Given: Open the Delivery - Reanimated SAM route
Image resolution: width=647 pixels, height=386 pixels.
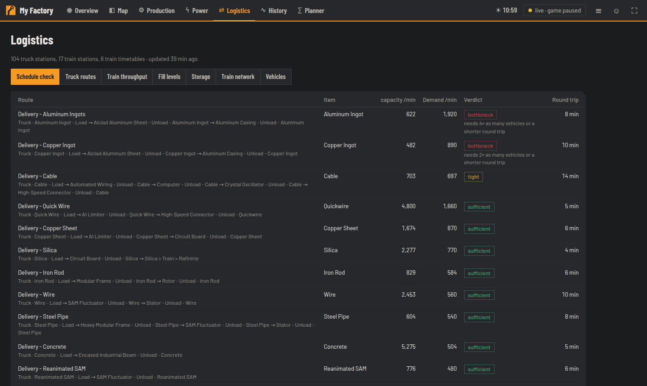Looking at the screenshot, I should 52,369.
